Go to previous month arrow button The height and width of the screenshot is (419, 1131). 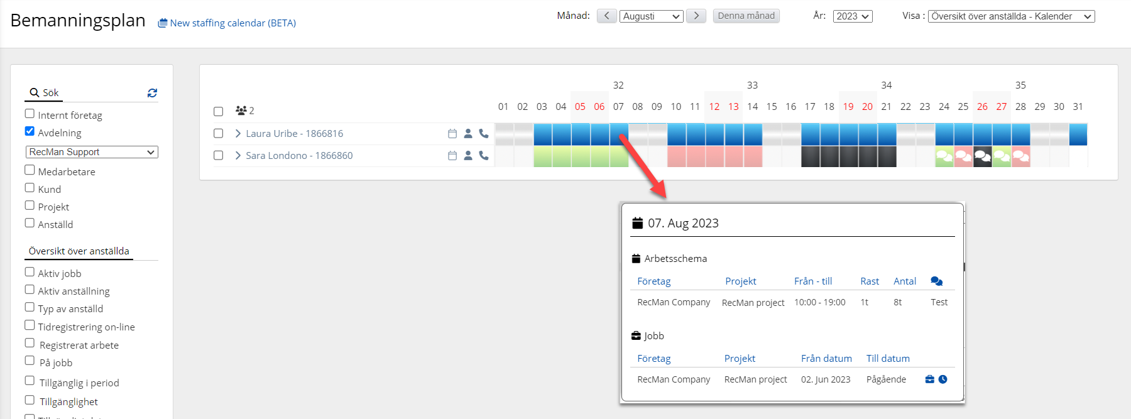(x=606, y=16)
